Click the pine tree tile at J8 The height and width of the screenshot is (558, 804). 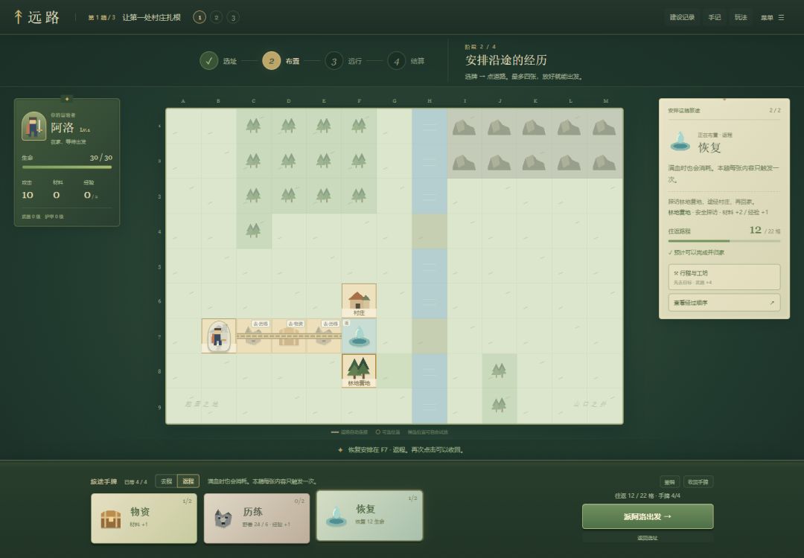point(499,371)
